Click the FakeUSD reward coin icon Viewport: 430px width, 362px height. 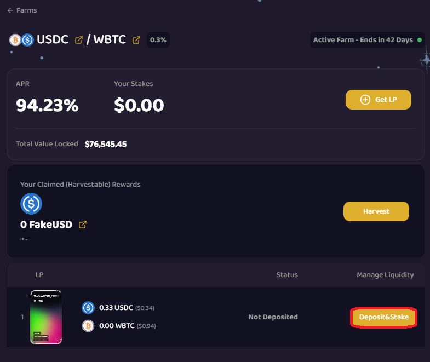(x=31, y=204)
